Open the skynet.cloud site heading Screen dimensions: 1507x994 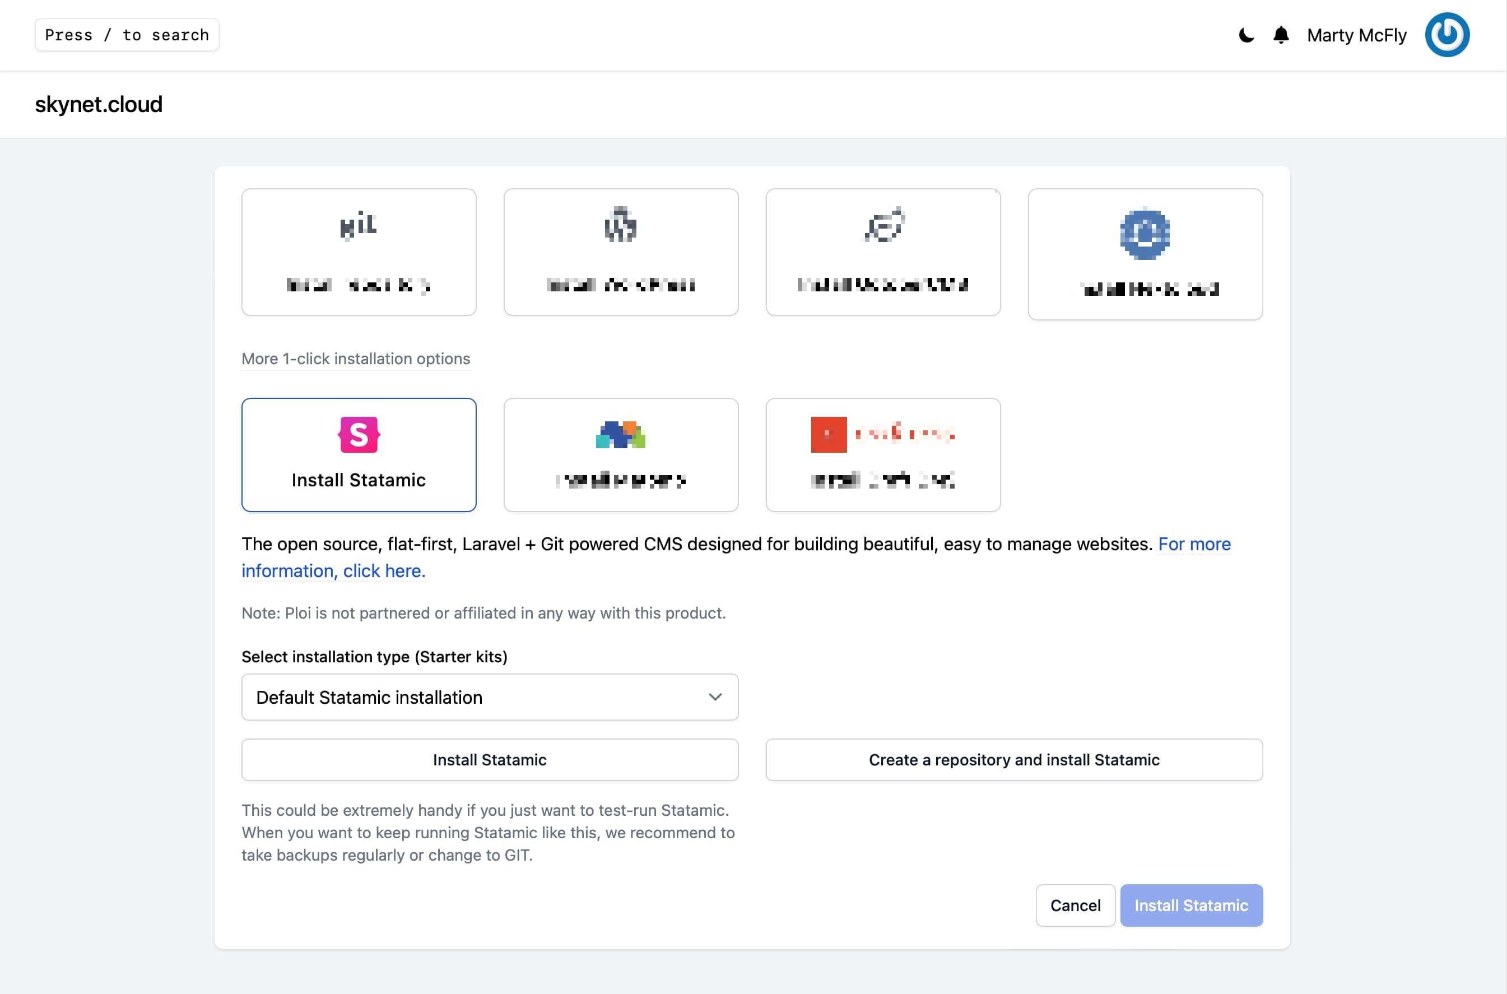pos(98,104)
